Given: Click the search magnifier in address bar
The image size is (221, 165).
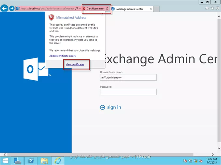Looking at the screenshot, I should [x=77, y=8].
